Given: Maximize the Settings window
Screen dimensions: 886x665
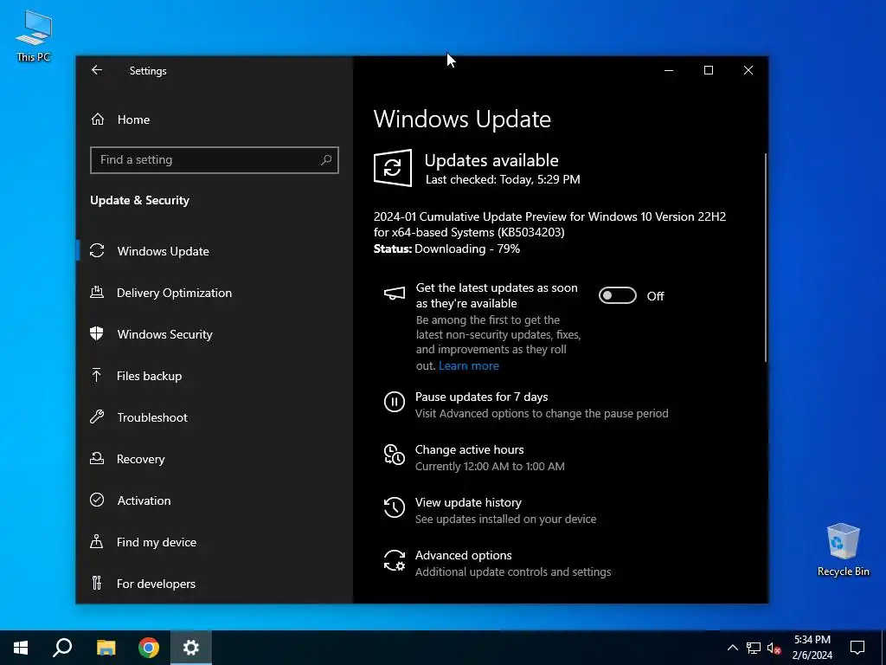Looking at the screenshot, I should click(708, 70).
